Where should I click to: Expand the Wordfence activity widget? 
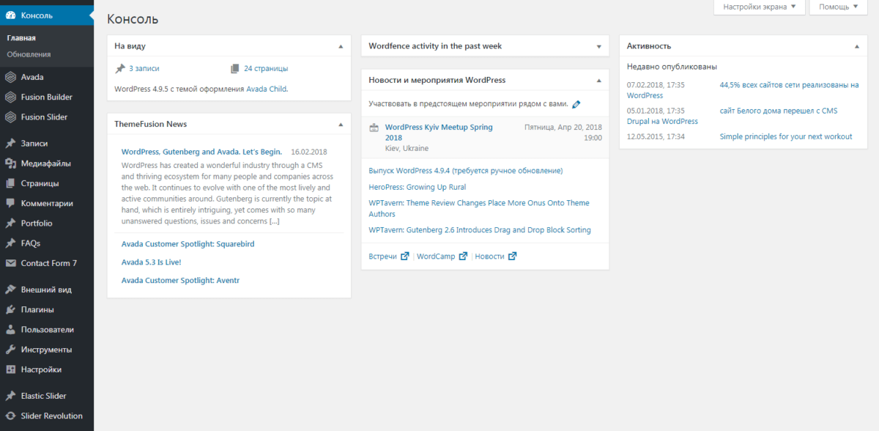tap(598, 46)
